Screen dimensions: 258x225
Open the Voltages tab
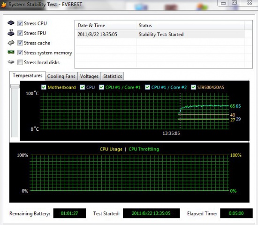click(x=89, y=76)
